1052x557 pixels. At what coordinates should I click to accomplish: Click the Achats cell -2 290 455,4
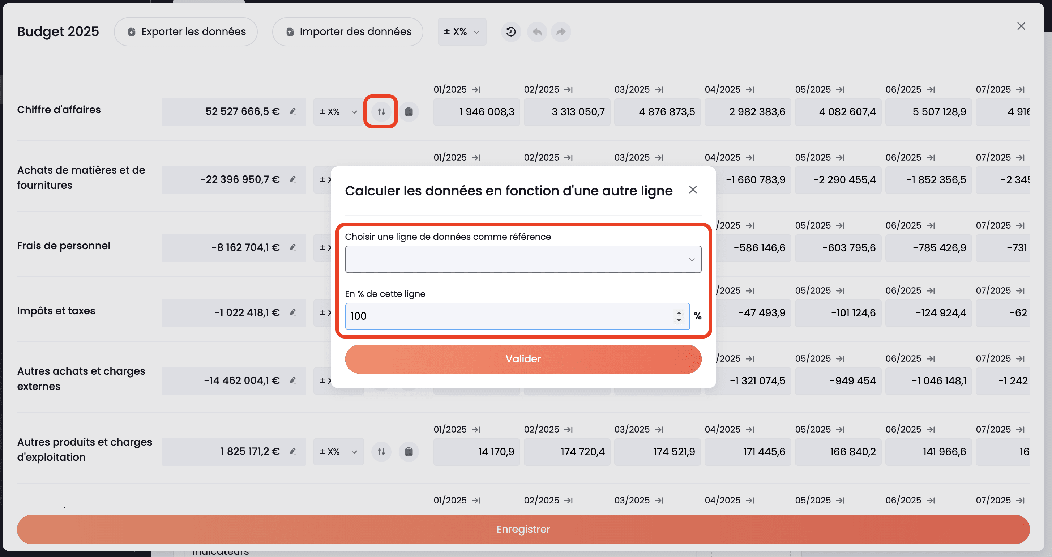tap(838, 179)
